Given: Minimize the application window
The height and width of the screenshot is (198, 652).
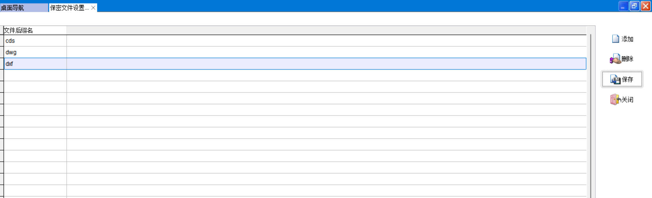Looking at the screenshot, I should tap(623, 6).
